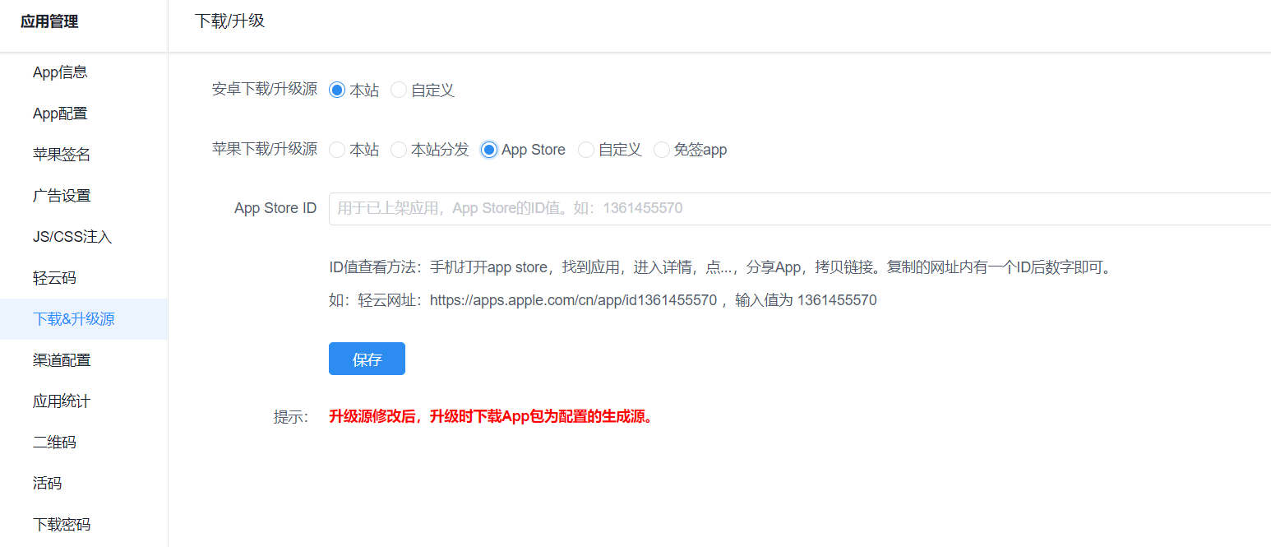The height and width of the screenshot is (547, 1271).
Task: Click the 保存 button
Action: pyautogui.click(x=367, y=359)
